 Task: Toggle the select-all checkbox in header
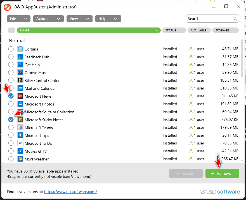pos(11,30)
